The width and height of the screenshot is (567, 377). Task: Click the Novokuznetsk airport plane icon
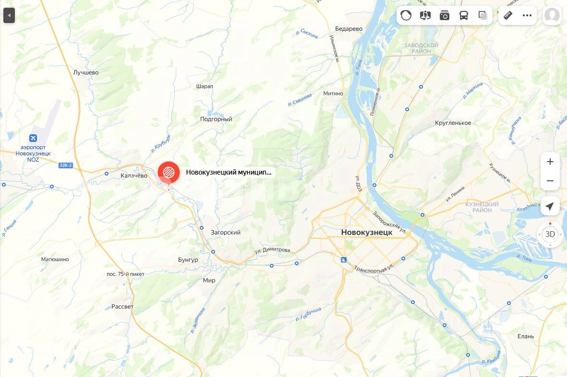pyautogui.click(x=33, y=138)
